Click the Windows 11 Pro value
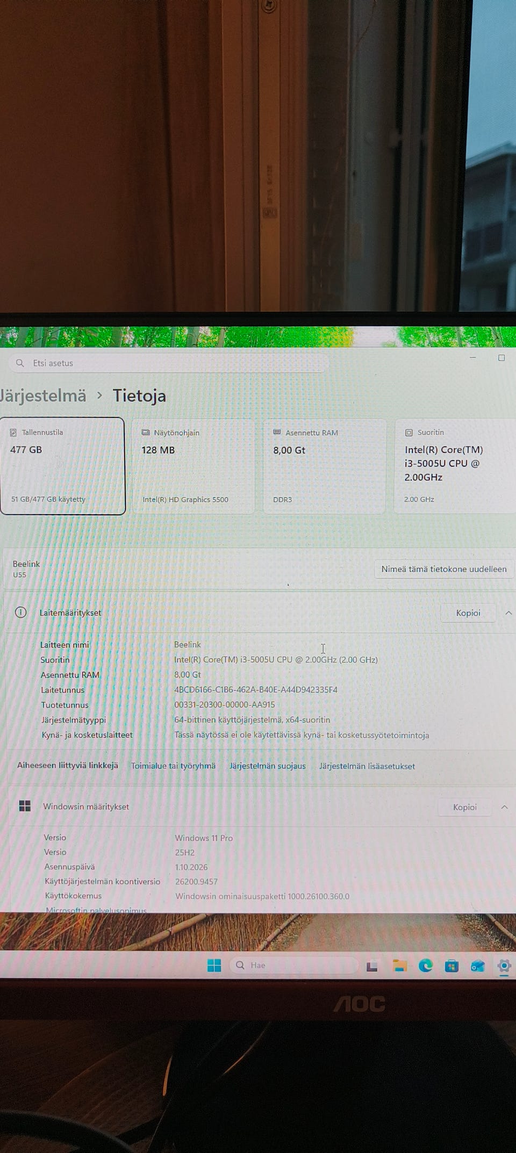Viewport: 516px width, 1153px height. pos(204,838)
